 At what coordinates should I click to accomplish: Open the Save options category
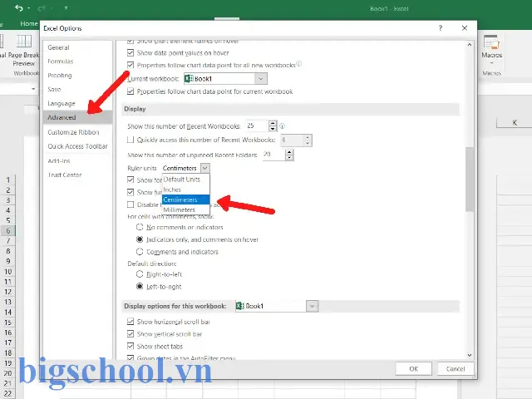point(77,89)
